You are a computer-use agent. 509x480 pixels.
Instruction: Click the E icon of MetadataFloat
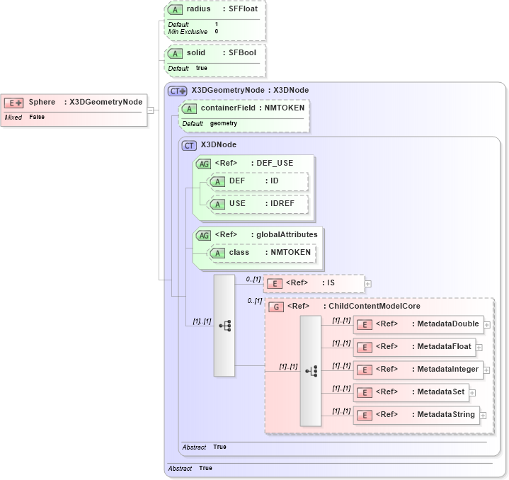click(x=365, y=348)
